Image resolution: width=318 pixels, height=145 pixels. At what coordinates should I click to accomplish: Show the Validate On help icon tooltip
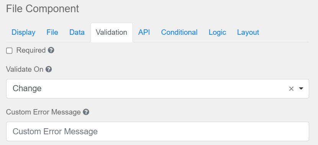click(x=49, y=69)
